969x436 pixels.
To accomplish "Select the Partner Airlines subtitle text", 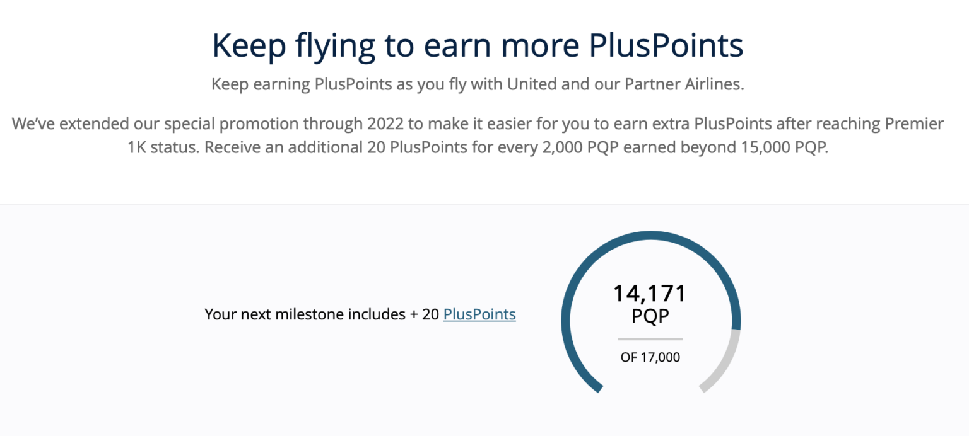I will click(478, 84).
